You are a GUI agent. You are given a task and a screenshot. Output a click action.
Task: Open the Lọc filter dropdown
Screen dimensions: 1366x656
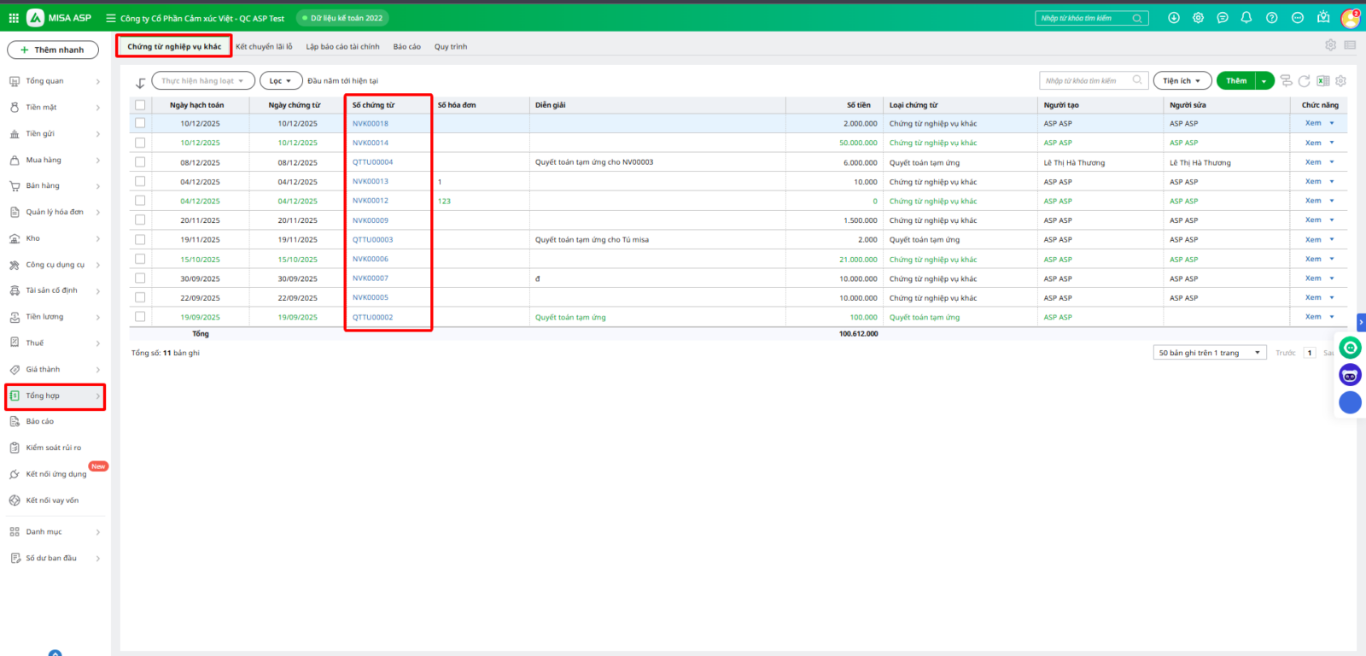281,81
